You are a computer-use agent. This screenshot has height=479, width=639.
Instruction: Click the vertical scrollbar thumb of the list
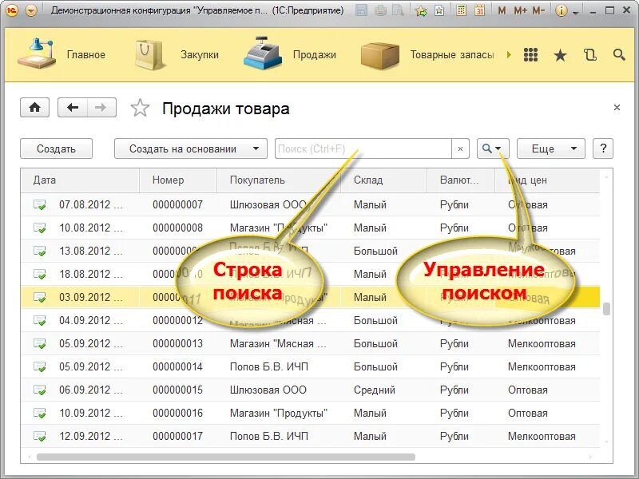pos(606,309)
